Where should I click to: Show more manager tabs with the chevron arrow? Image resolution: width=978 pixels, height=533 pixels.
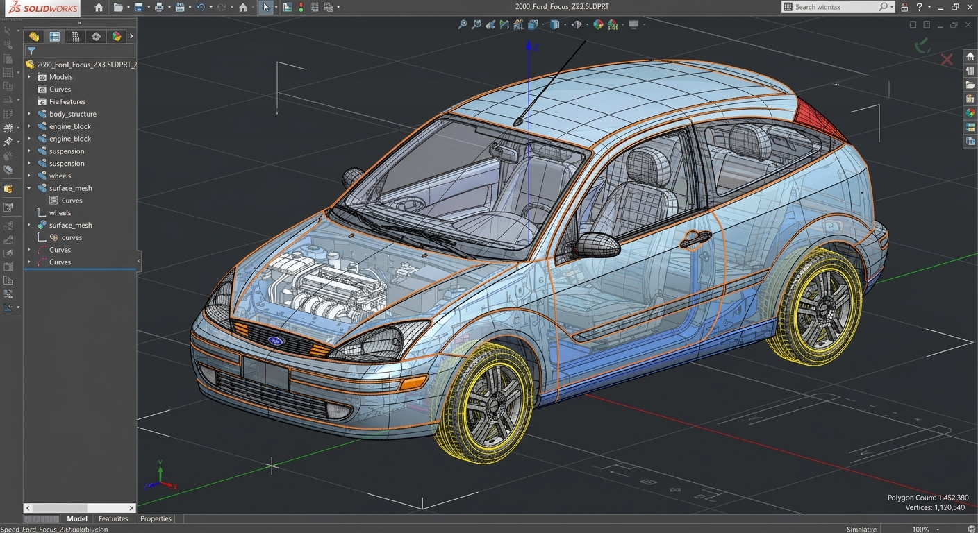pos(131,36)
